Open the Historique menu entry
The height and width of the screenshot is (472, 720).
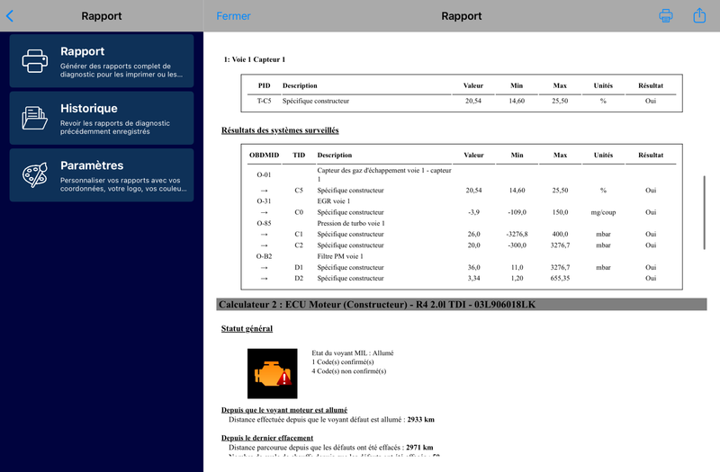pos(89,109)
